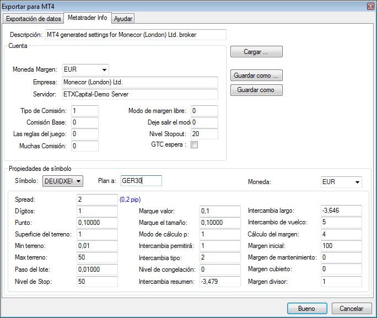Click the Guardar como button without ellipsis
The height and width of the screenshot is (318, 377).
click(256, 90)
